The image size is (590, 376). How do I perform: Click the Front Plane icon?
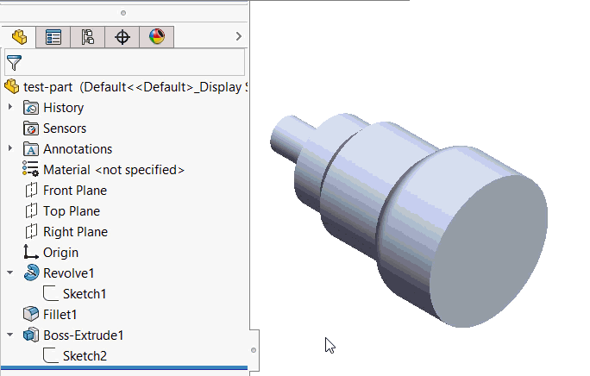pos(31,190)
